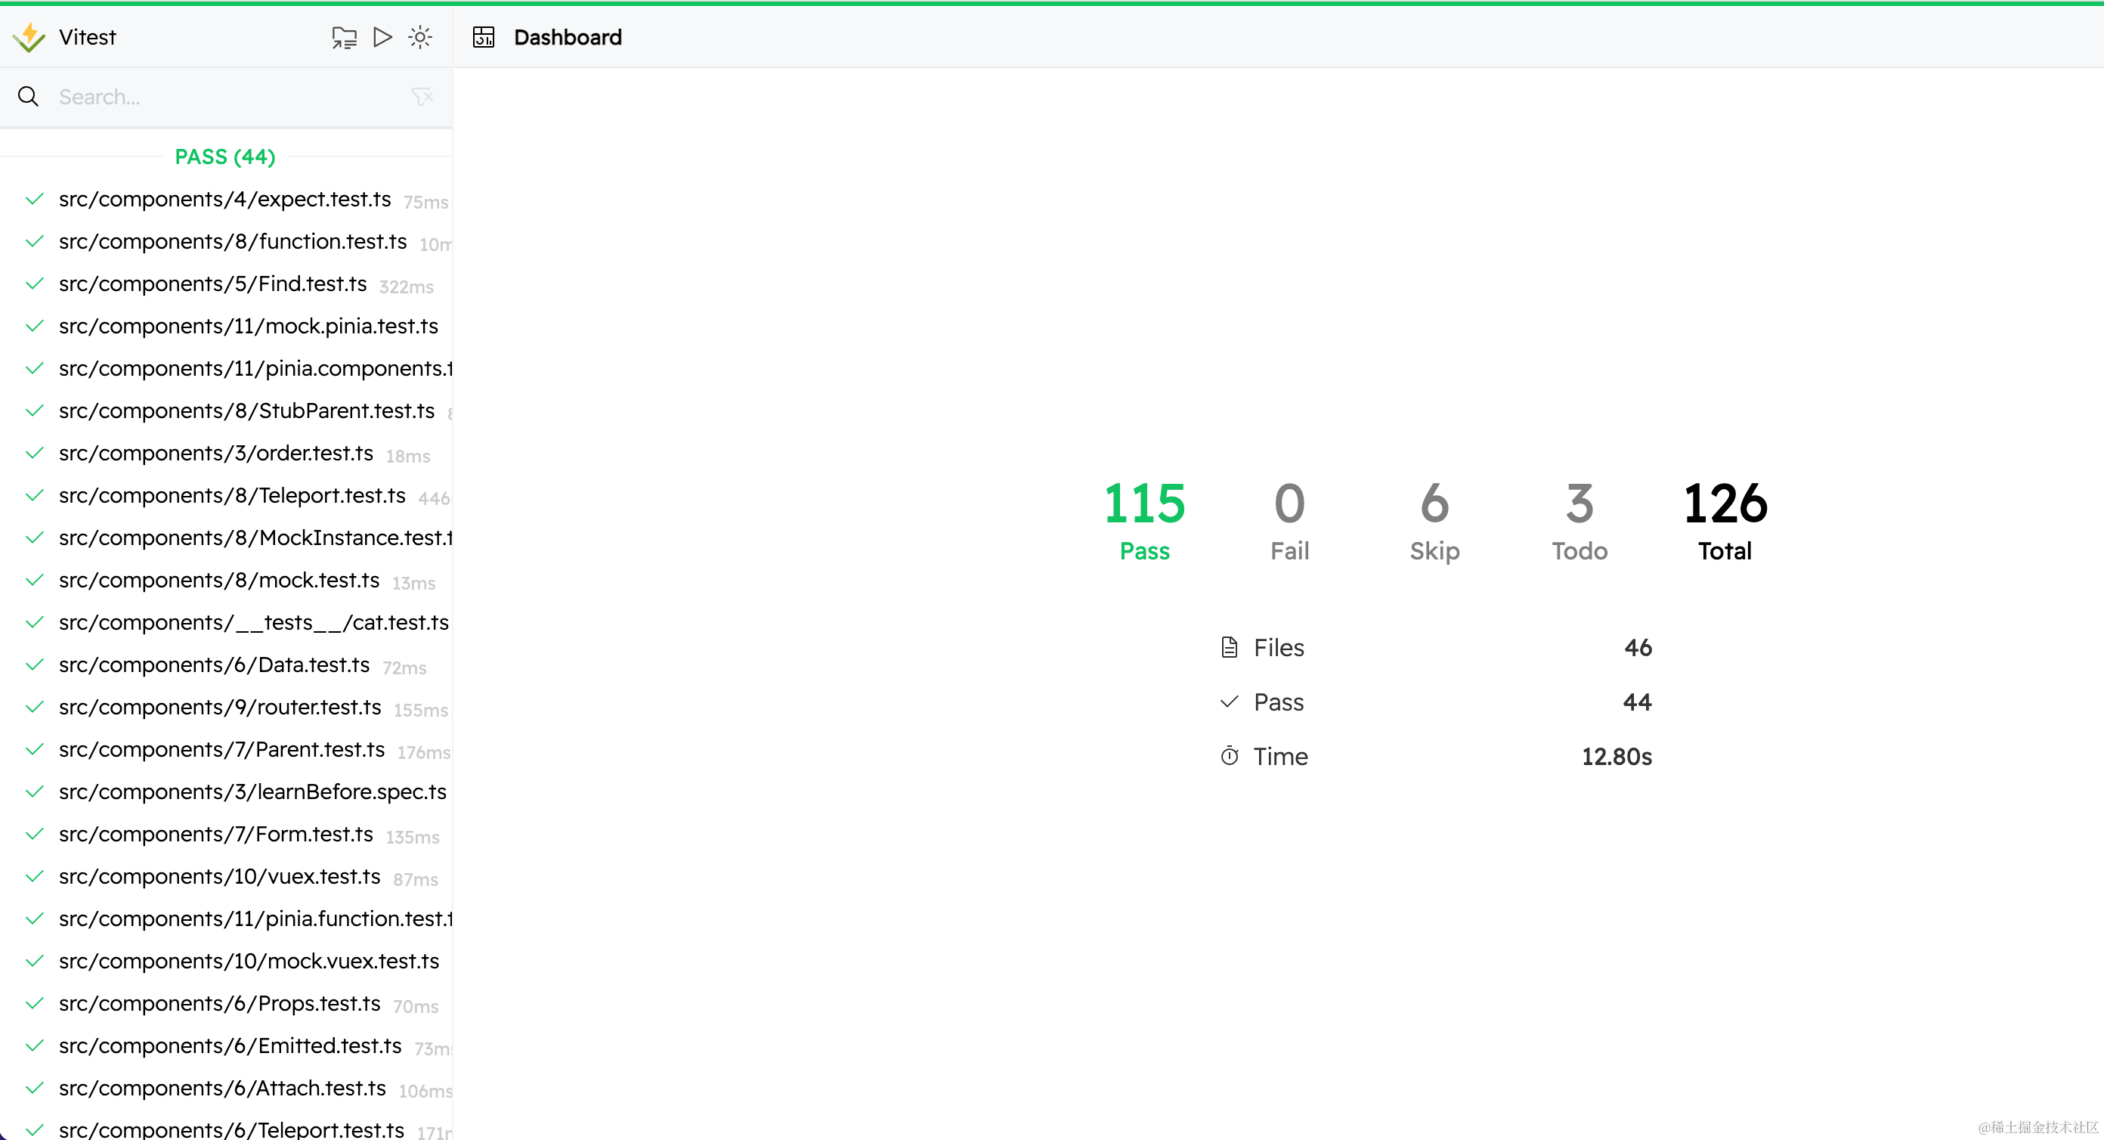The image size is (2104, 1140).
Task: Click checkmark beside vuex.test.ts
Action: [x=34, y=877]
